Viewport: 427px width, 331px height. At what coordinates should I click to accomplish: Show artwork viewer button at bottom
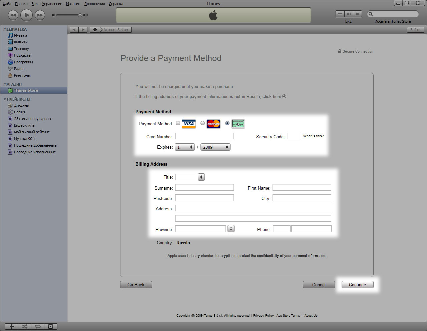coord(51,326)
